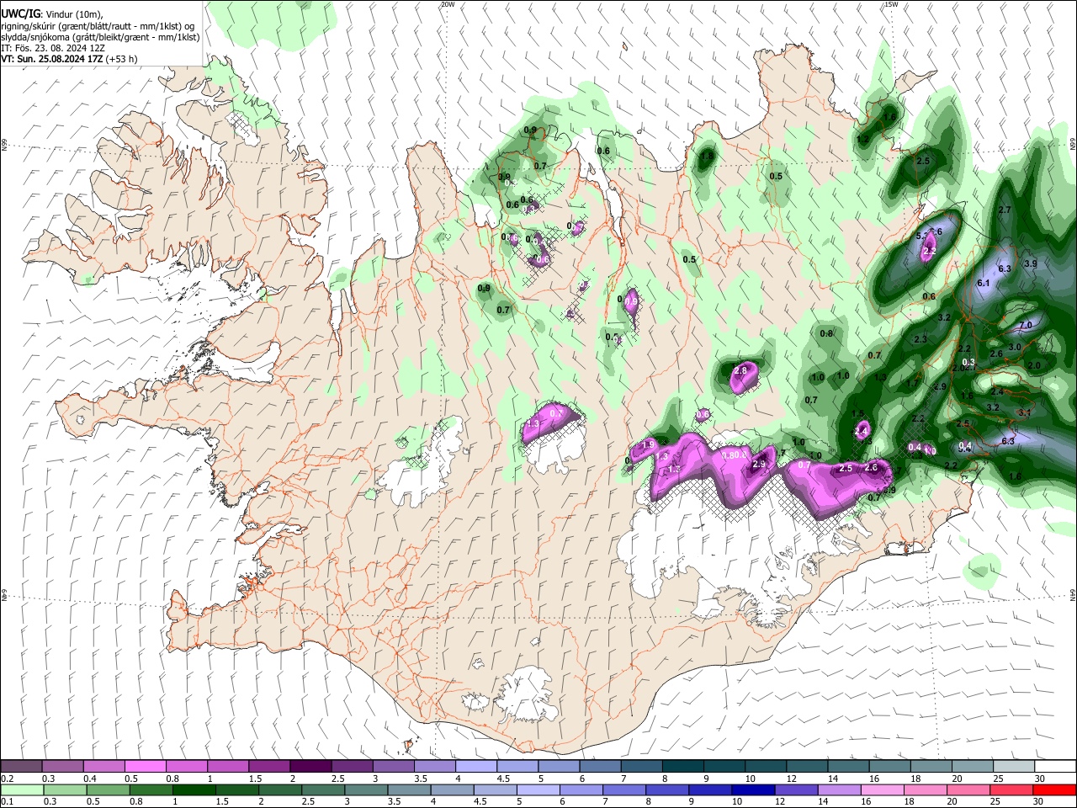Viewport: 1077px width, 808px height.
Task: Select the rain scale swatch labelled 20
Action: pyautogui.click(x=968, y=790)
